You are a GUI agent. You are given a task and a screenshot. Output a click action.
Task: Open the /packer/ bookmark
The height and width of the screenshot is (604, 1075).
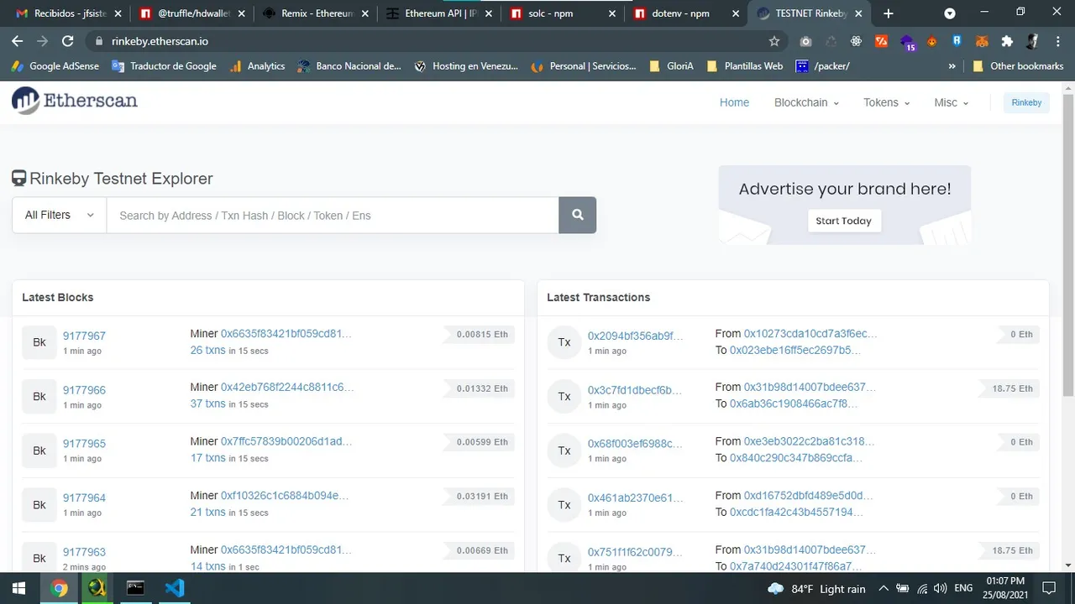pyautogui.click(x=823, y=66)
